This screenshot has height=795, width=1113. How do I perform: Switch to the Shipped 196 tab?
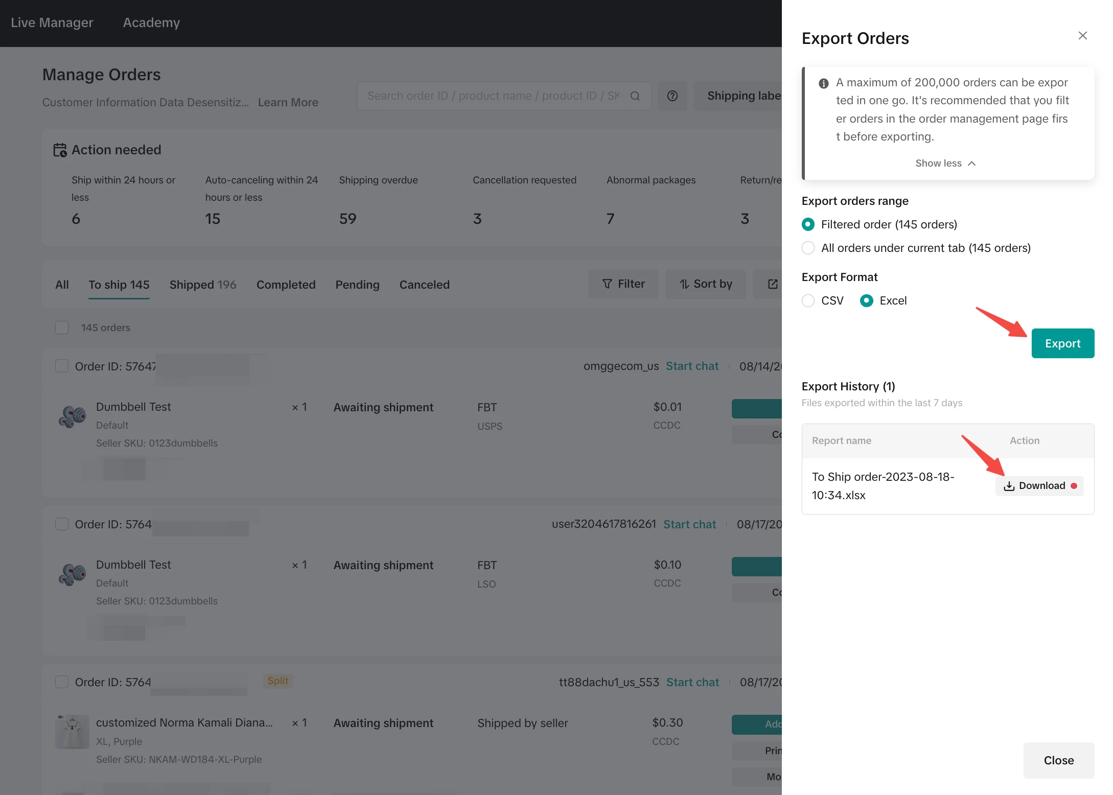[x=202, y=285]
